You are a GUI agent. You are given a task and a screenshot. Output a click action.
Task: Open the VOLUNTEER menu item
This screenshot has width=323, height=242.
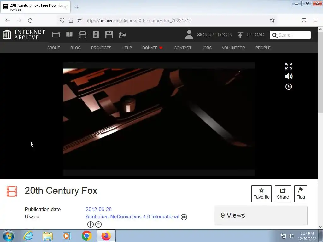point(233,48)
